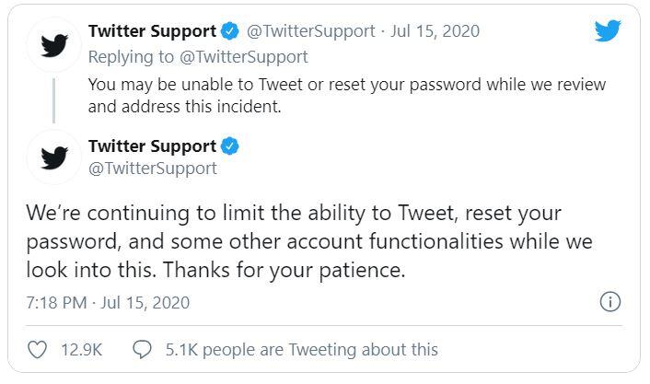Open the top Twitter Support display name

152,31
